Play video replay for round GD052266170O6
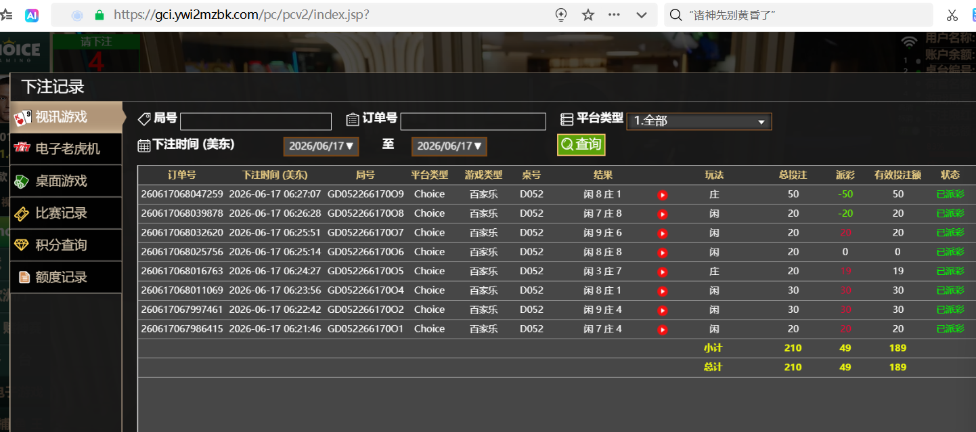Viewport: 976px width, 432px height. coord(663,253)
